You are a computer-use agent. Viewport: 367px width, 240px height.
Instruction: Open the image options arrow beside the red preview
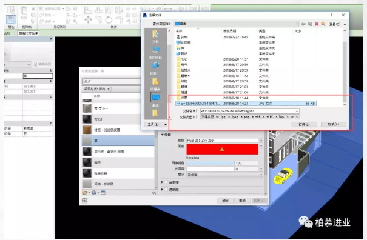[261, 146]
